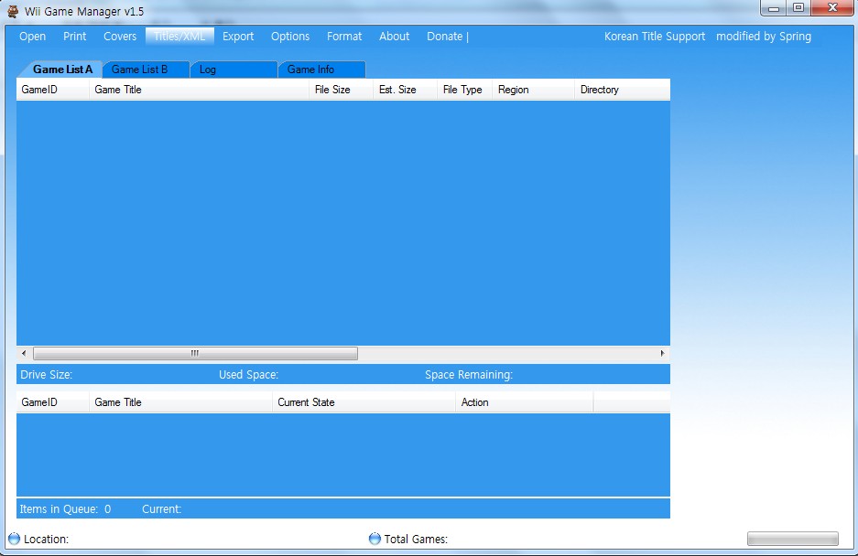The image size is (858, 556).
Task: Click the scrollbar right arrow
Action: tap(663, 353)
